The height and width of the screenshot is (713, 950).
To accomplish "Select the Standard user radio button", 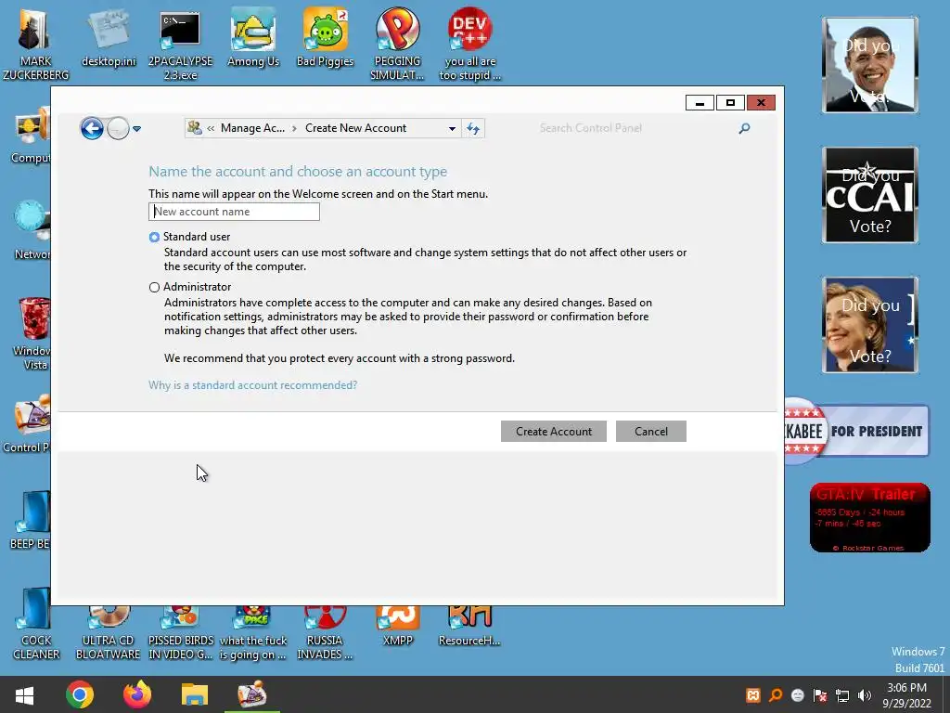I will coord(155,237).
